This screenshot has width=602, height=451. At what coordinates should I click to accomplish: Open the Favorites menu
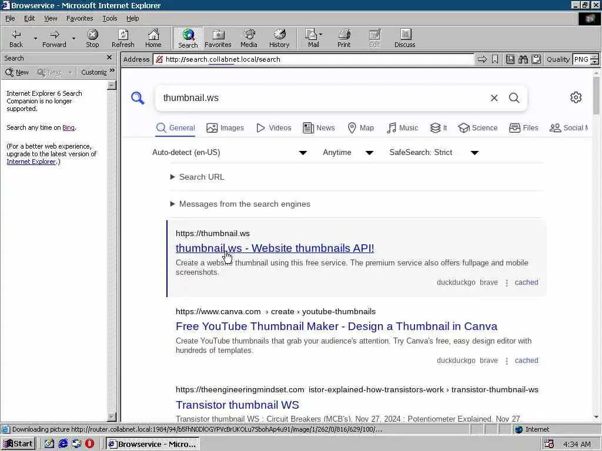click(79, 18)
